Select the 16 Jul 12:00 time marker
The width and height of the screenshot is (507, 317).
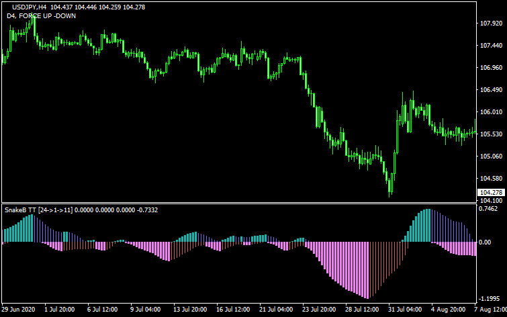(232, 310)
